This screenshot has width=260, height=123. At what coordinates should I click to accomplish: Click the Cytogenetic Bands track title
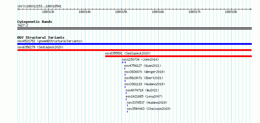click(x=35, y=22)
